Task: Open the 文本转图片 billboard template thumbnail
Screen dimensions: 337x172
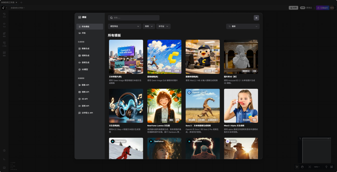Action: coord(126,57)
